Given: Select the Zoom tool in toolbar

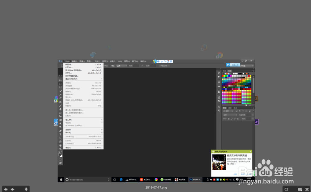Looking at the screenshot, I should point(60,149).
